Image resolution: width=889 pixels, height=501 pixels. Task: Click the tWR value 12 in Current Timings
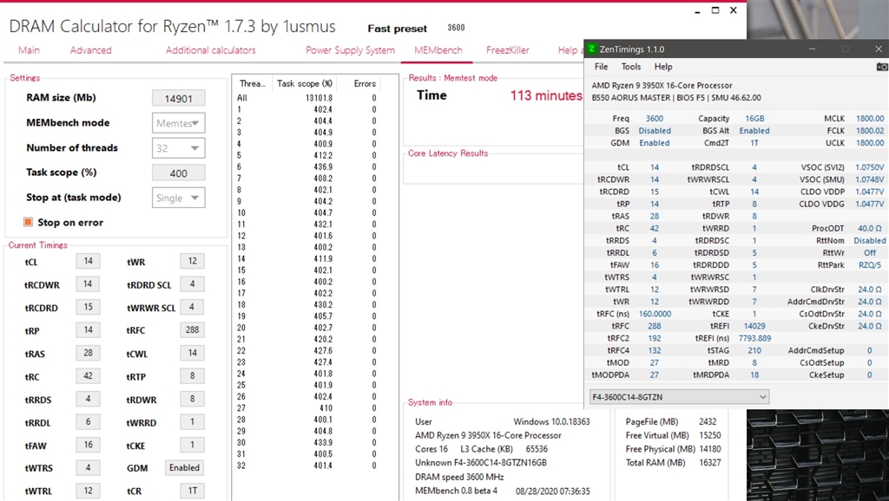point(192,261)
